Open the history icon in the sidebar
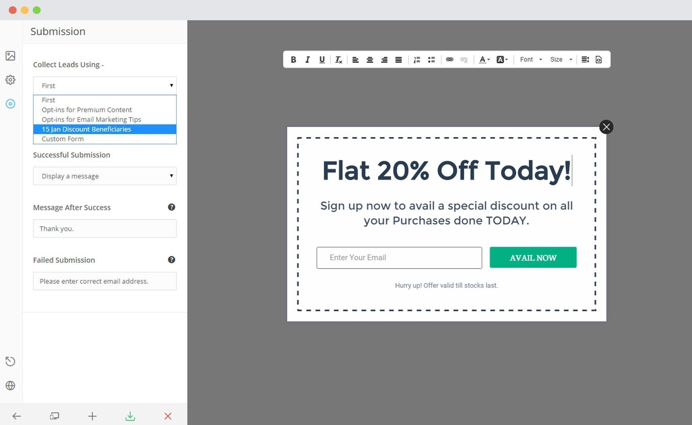This screenshot has width=692, height=425. tap(10, 361)
